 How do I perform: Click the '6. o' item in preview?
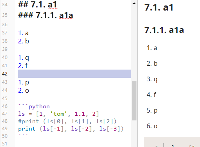pos(152,126)
